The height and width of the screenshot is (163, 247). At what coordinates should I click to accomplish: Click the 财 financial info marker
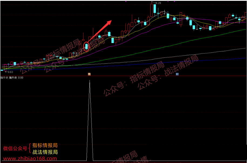(177, 74)
